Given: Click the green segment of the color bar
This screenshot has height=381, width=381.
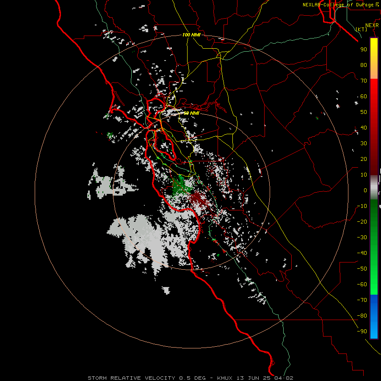Looking at the screenshot, I should point(374,247).
